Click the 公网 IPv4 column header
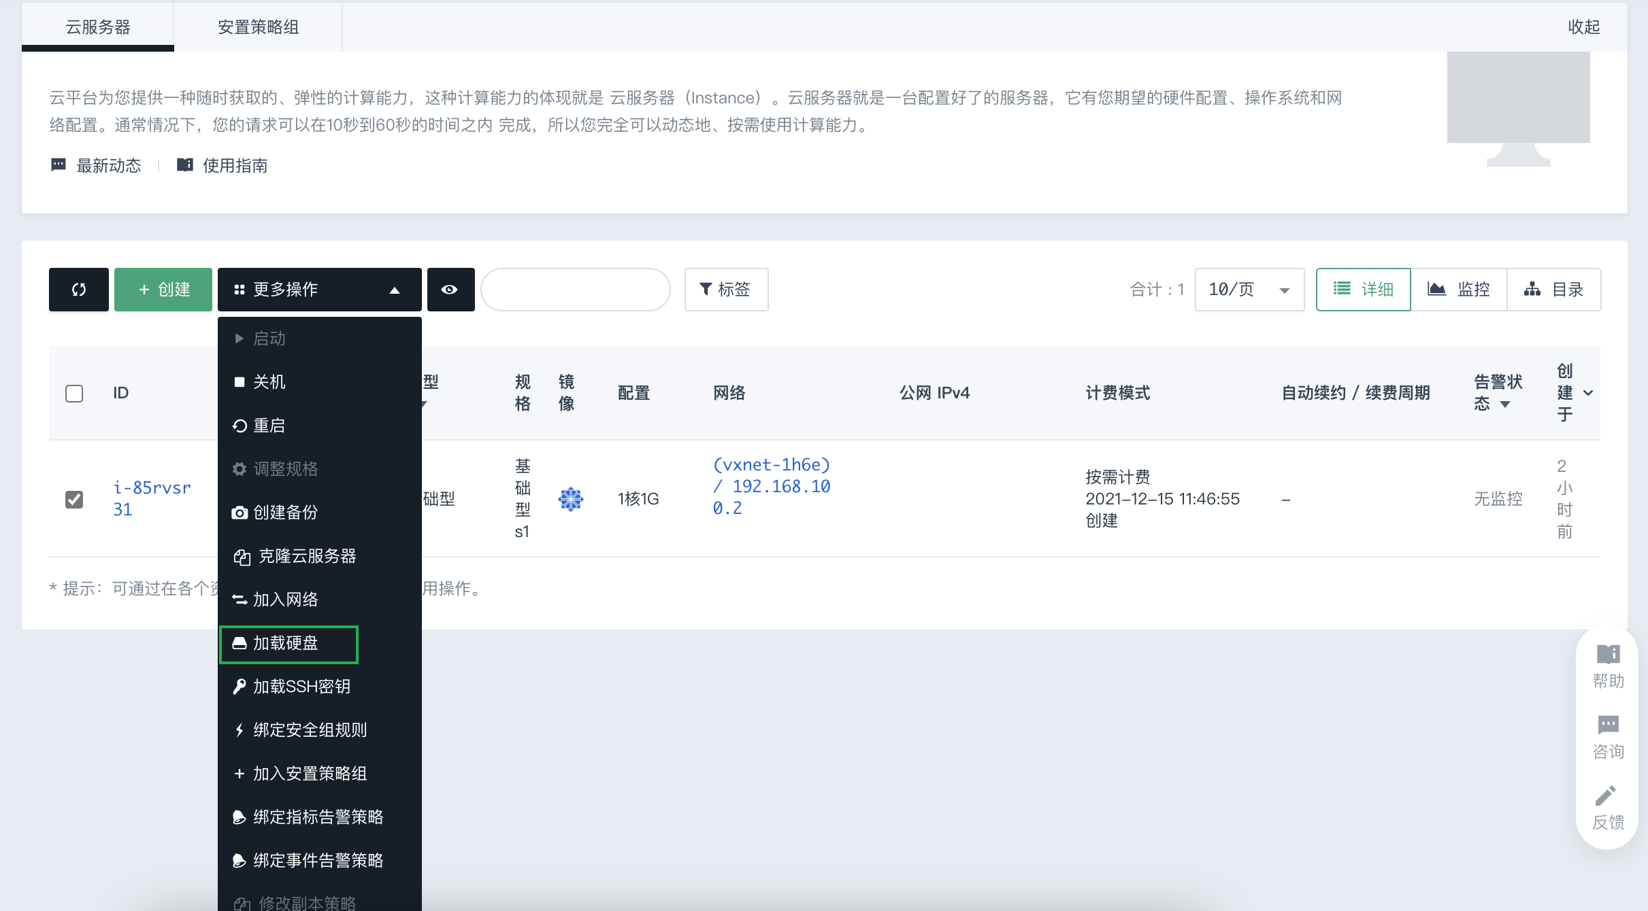The height and width of the screenshot is (911, 1648). point(935,393)
